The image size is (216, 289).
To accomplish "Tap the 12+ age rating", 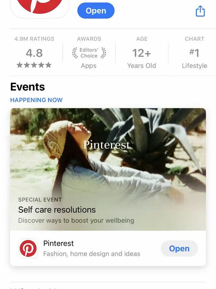I will [x=141, y=53].
